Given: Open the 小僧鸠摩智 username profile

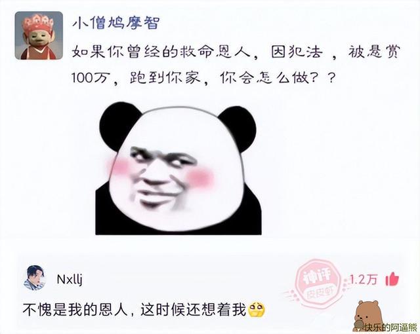Looking at the screenshot, I should click(116, 22).
